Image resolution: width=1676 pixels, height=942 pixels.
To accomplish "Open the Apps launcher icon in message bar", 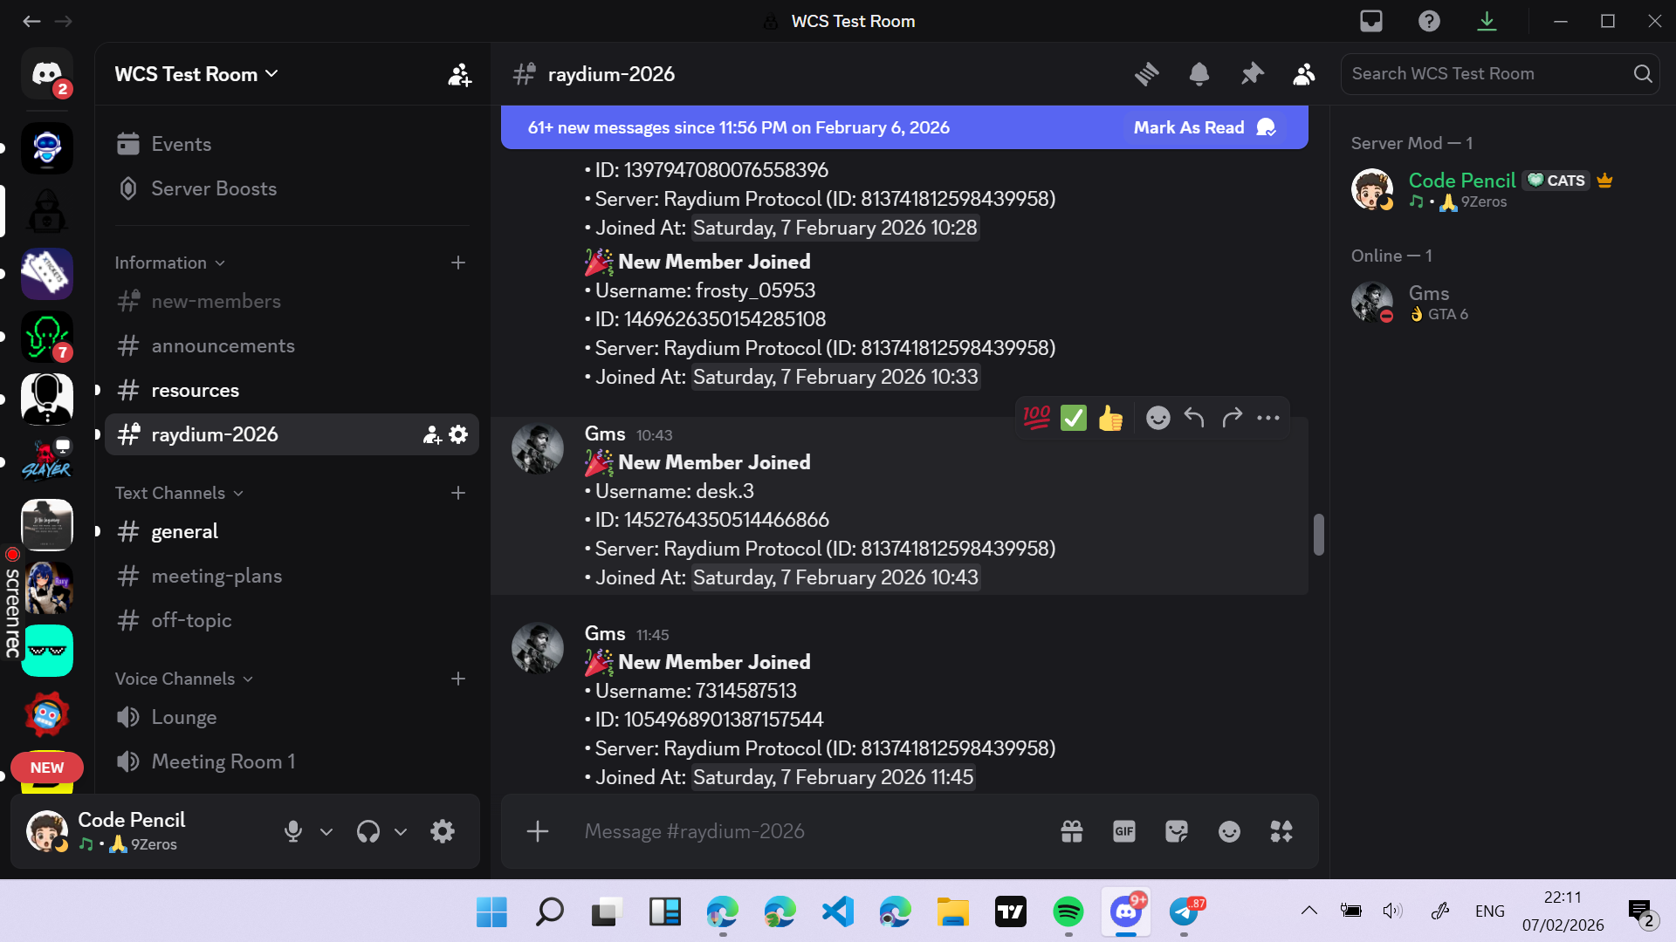I will pos(1281,831).
